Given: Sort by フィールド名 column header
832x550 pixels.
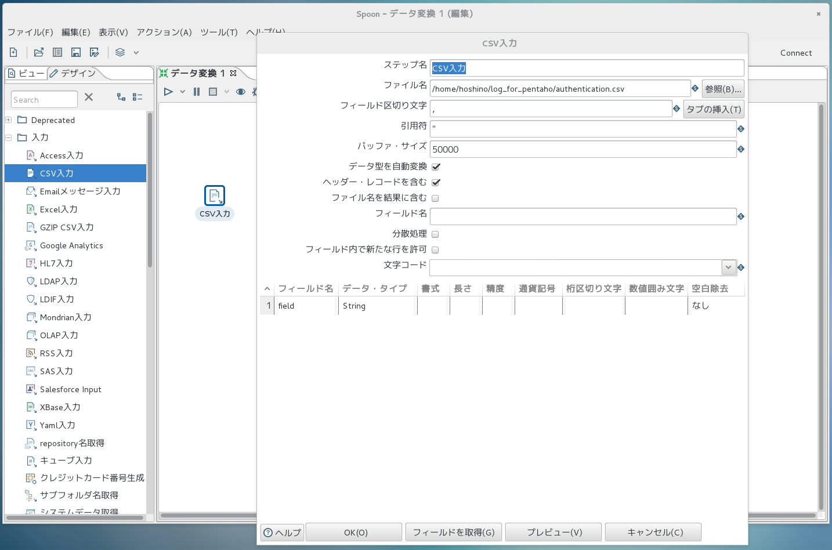Looking at the screenshot, I should point(306,288).
